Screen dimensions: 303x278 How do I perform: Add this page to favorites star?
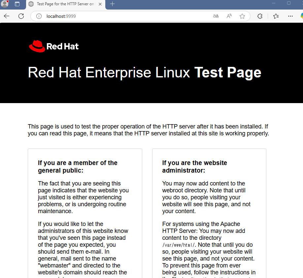242,16
